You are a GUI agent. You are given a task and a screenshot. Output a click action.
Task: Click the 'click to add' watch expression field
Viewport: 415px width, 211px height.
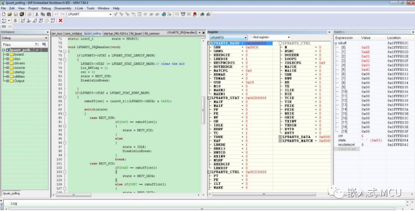click(347, 149)
